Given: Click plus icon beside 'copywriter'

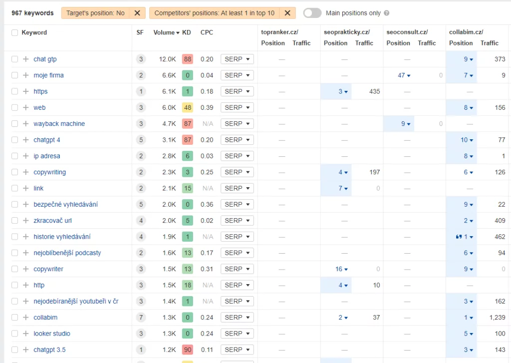Looking at the screenshot, I should tap(26, 269).
